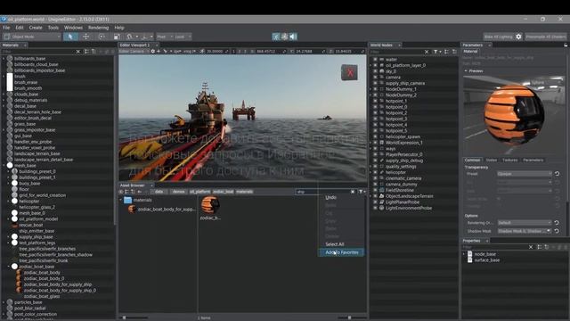Open the Sphere preview shape dropdown
This screenshot has width=570, height=321.
[x=544, y=83]
